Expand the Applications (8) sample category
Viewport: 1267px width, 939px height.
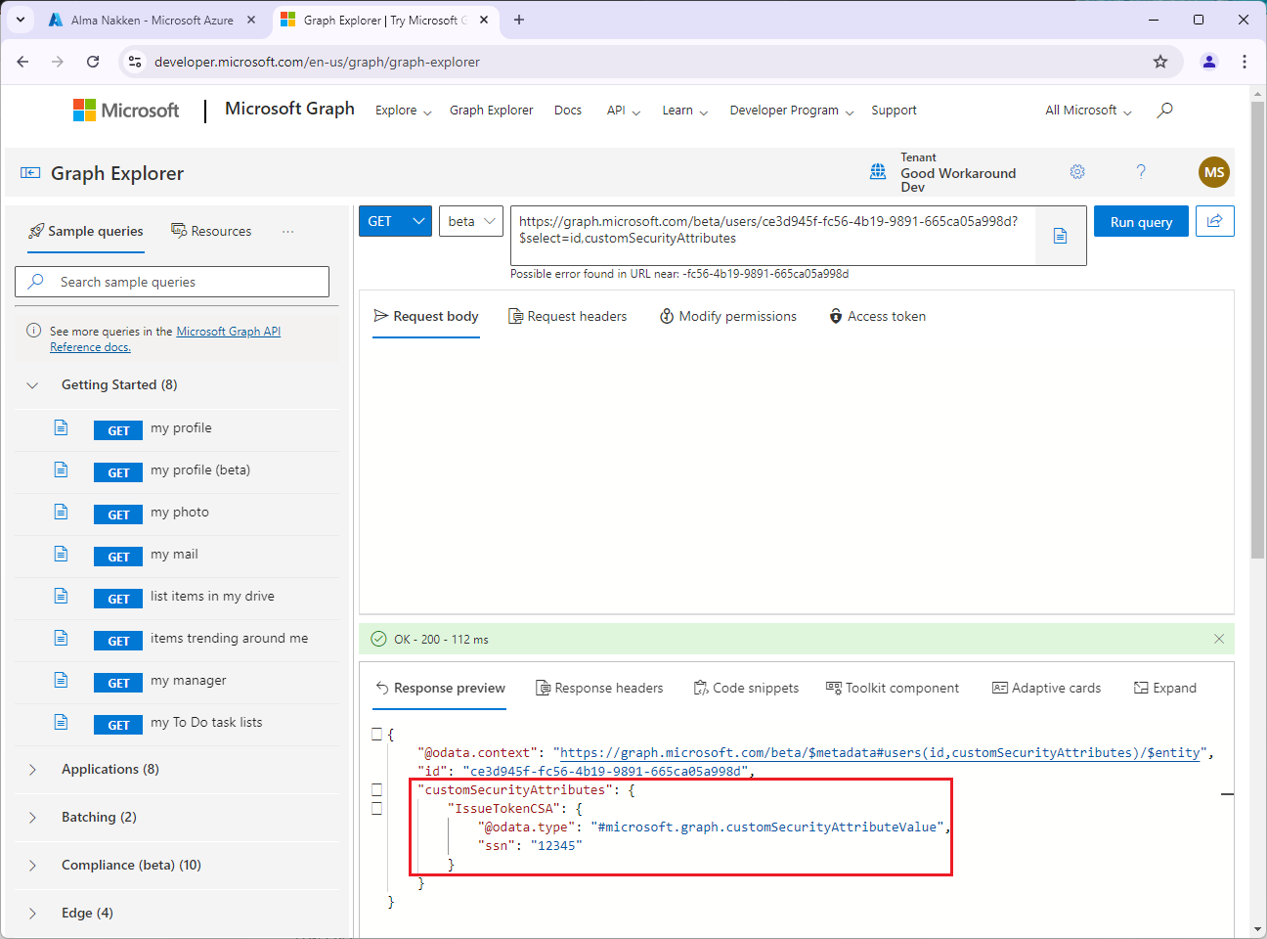[109, 770]
